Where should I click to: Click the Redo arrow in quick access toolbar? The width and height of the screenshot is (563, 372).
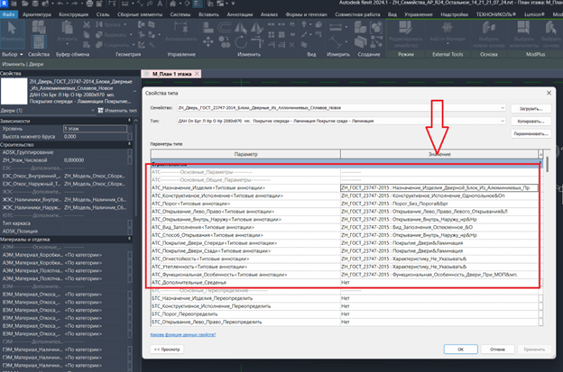(76, 4)
